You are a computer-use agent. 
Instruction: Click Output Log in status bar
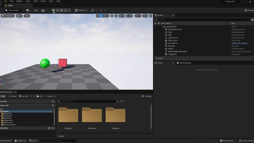tap(20, 141)
